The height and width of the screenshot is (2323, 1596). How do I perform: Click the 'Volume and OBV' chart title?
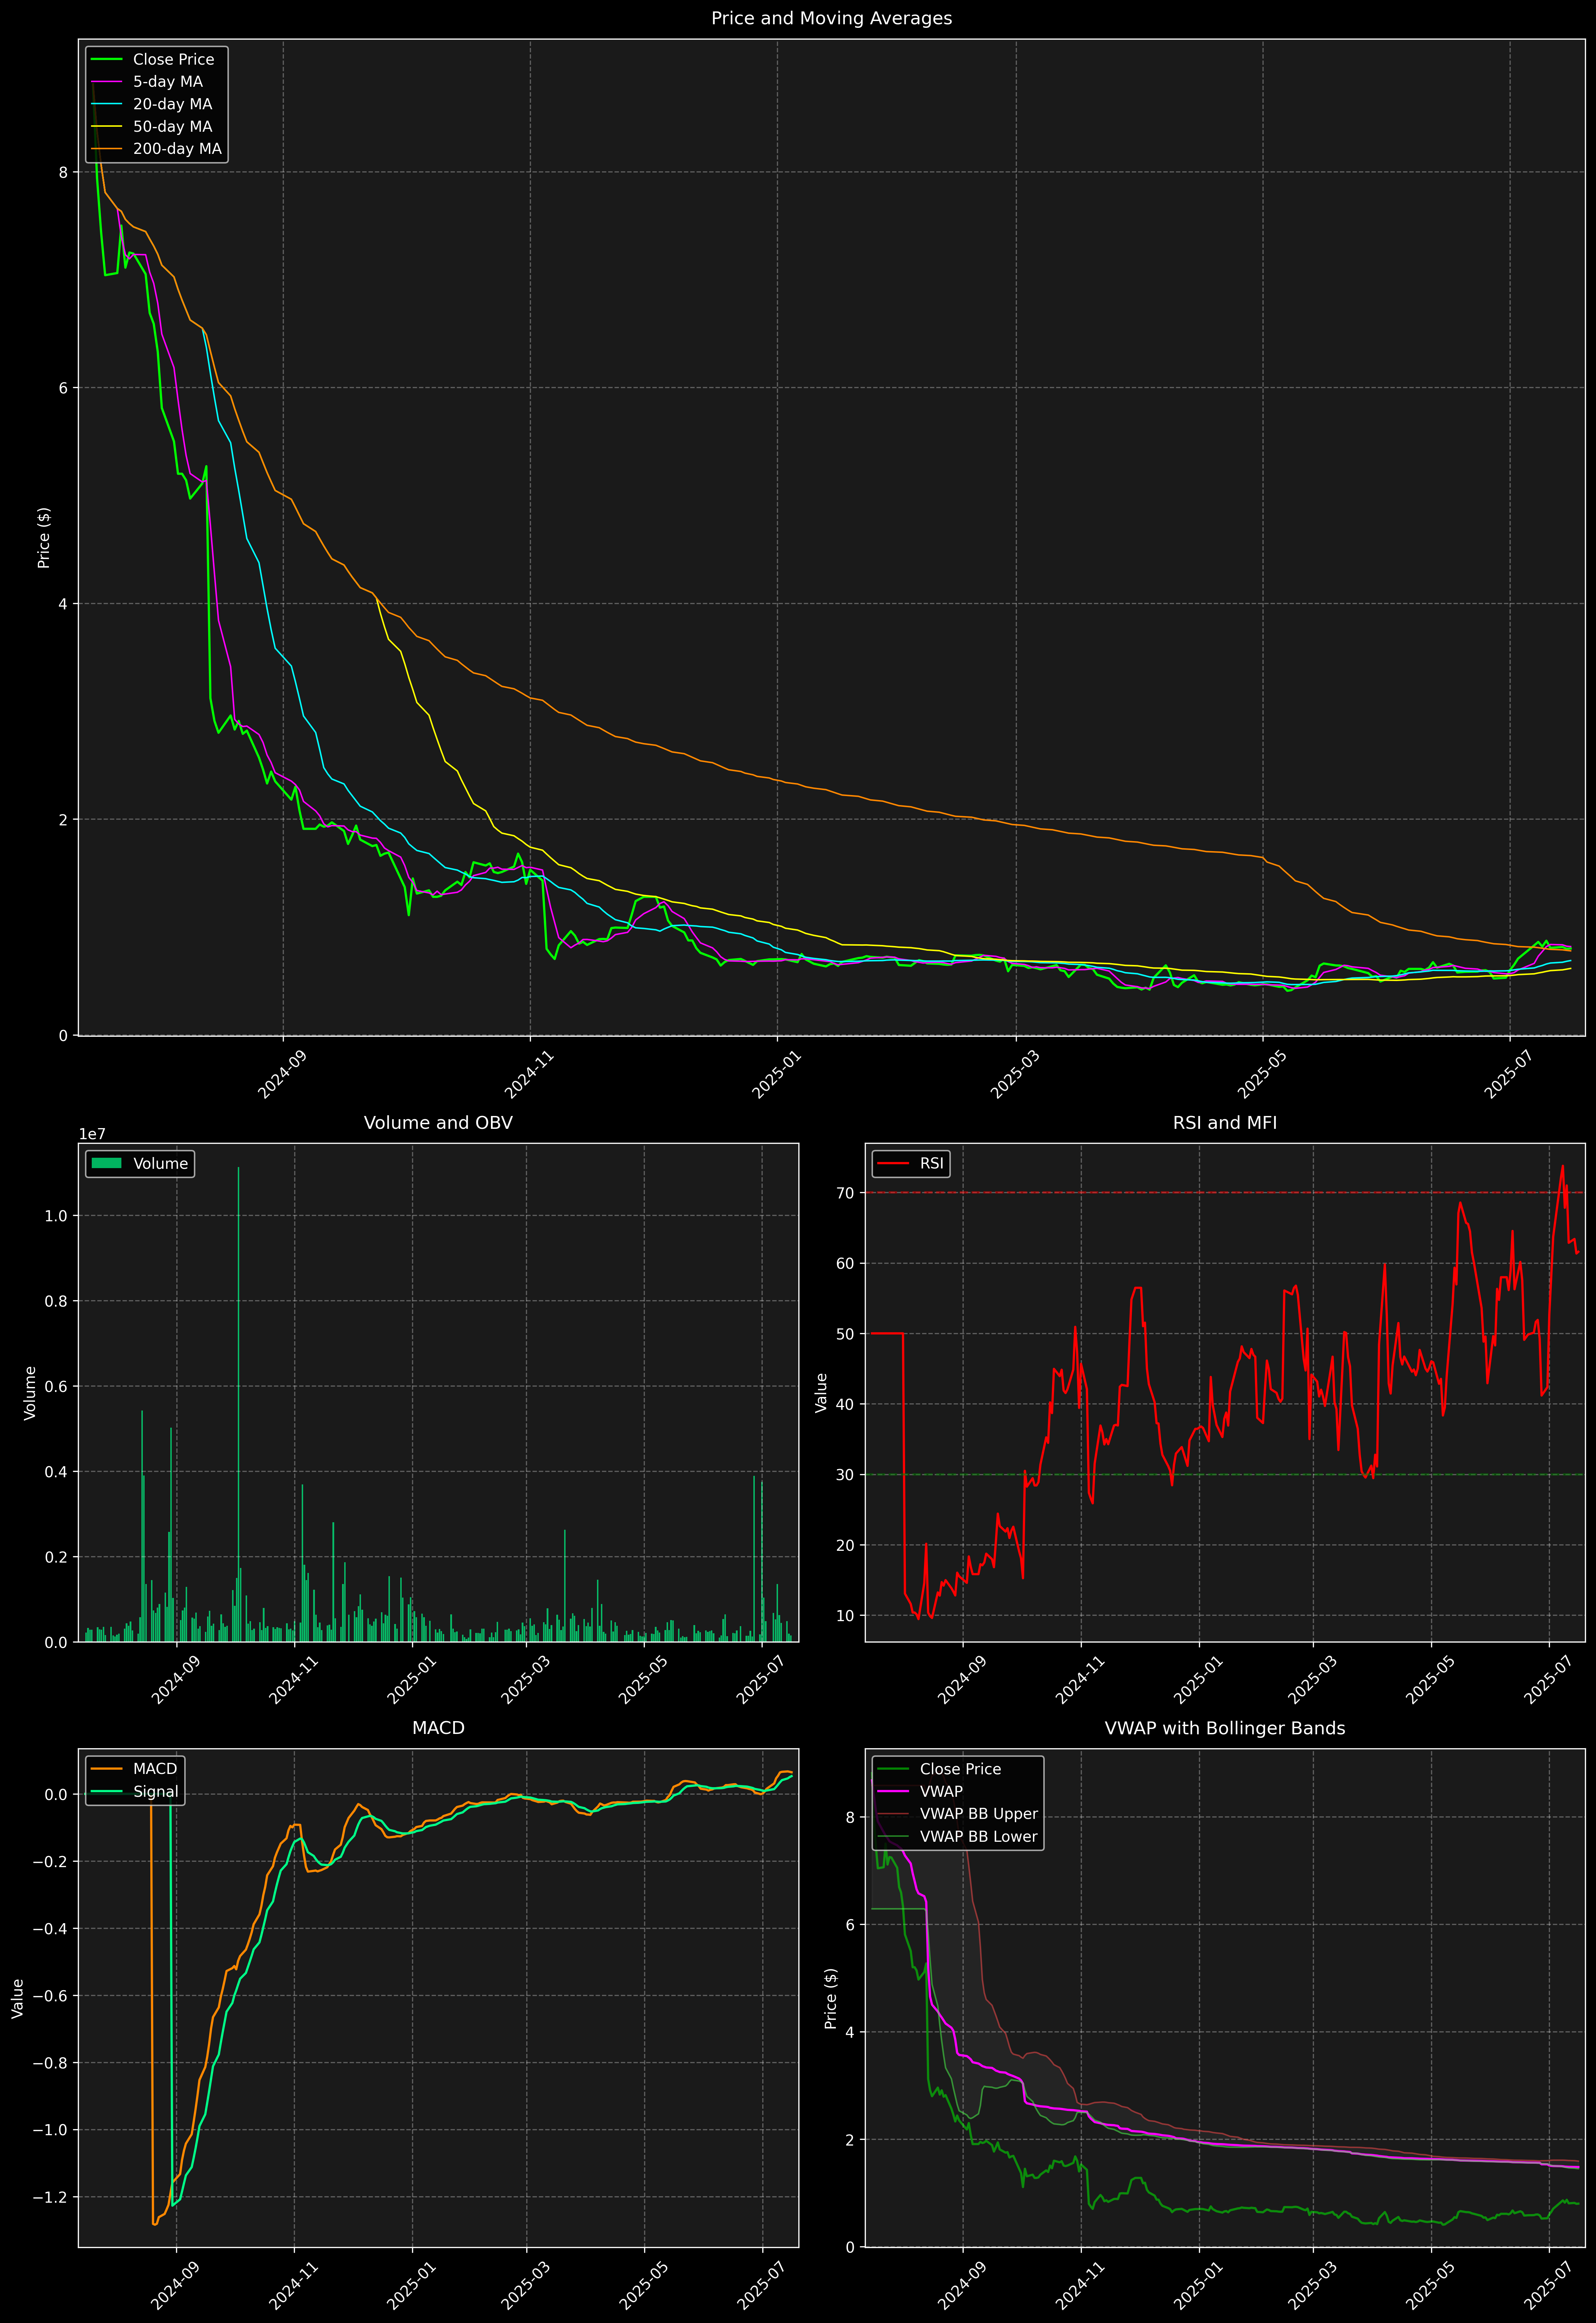coord(438,1122)
